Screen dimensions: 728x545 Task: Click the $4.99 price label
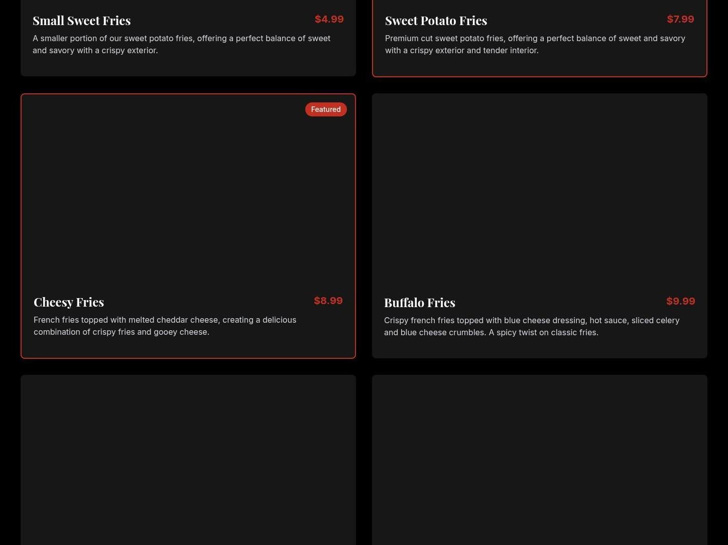pyautogui.click(x=329, y=19)
